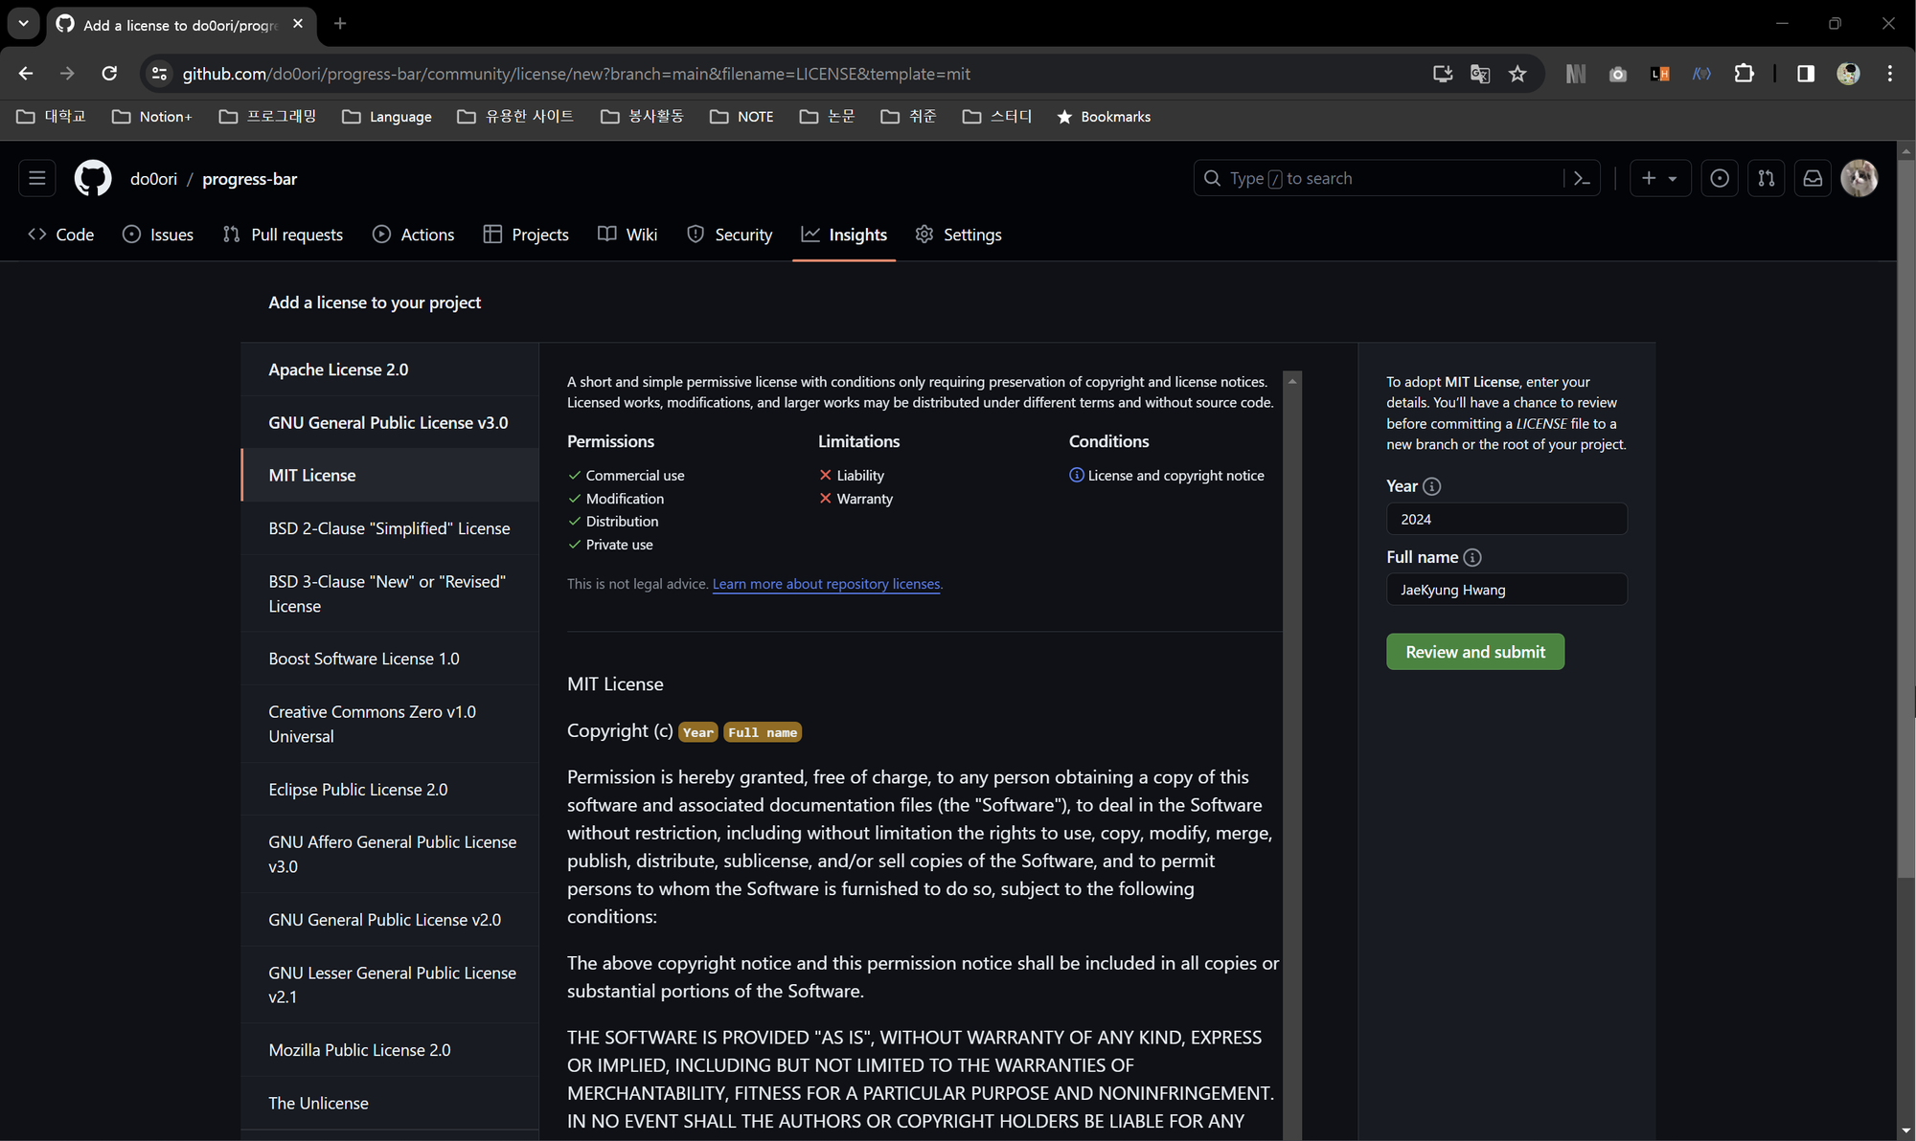Click the Year info icon
The height and width of the screenshot is (1141, 1916).
[1431, 486]
